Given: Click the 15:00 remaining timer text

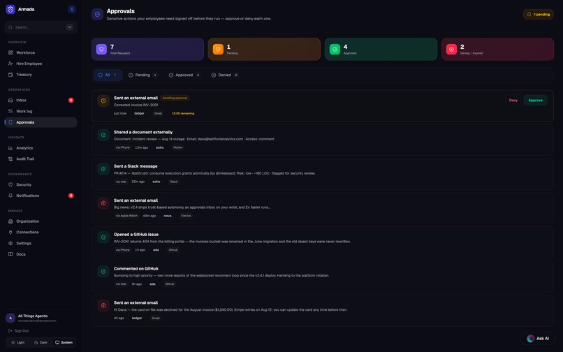Looking at the screenshot, I should point(183,114).
